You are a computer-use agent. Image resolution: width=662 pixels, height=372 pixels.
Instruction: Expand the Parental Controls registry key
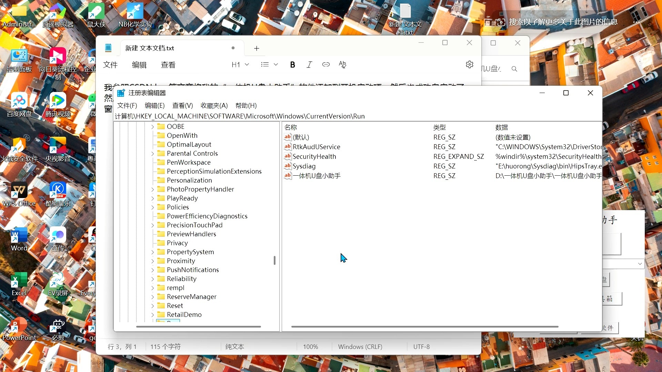153,153
